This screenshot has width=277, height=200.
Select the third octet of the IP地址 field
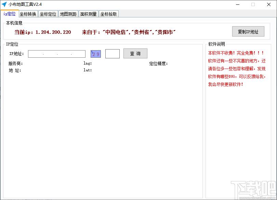click(x=64, y=54)
